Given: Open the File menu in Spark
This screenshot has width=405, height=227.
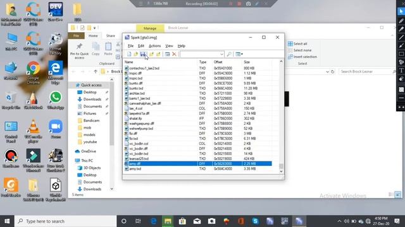Looking at the screenshot, I should [x=131, y=46].
